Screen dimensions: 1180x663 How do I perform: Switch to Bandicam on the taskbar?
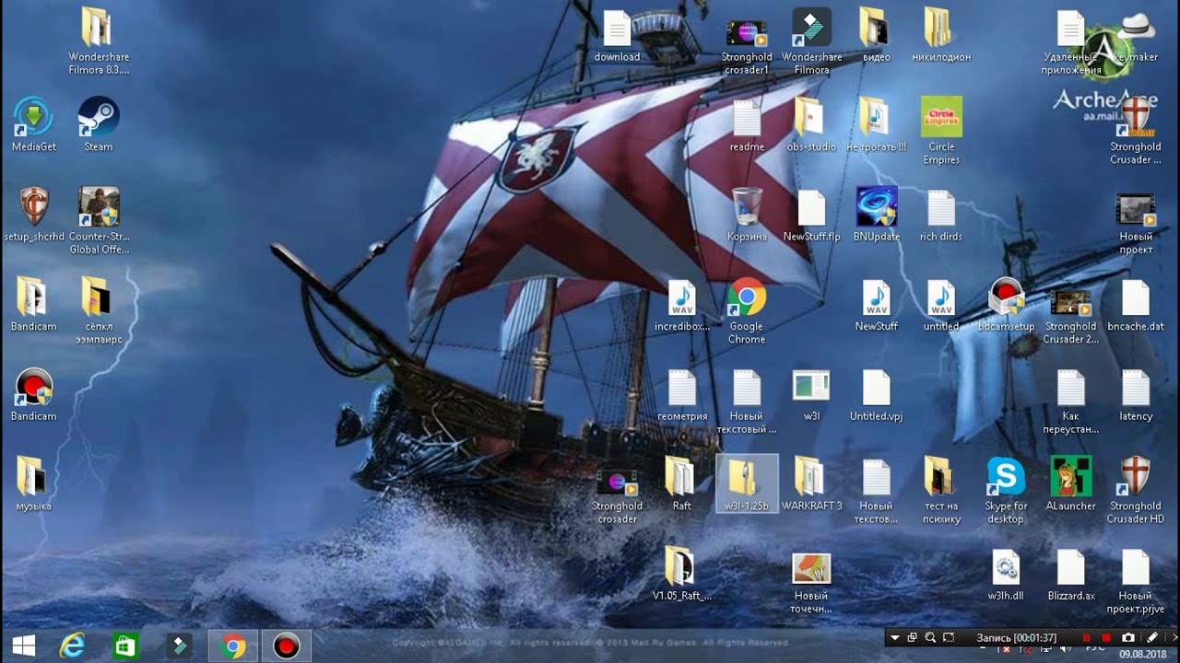coord(287,646)
